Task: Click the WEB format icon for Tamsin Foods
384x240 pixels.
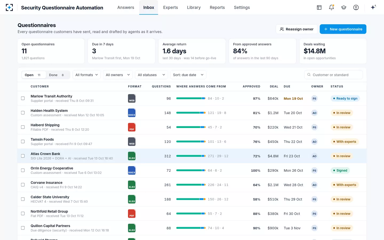Action: point(132,142)
